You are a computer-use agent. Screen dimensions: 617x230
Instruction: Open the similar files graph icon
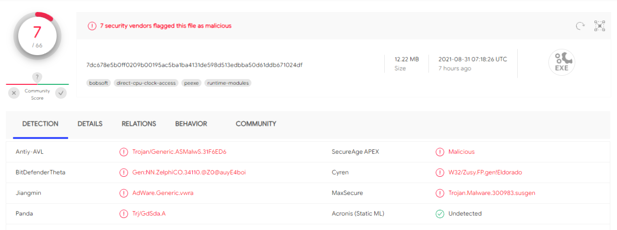pyautogui.click(x=599, y=26)
